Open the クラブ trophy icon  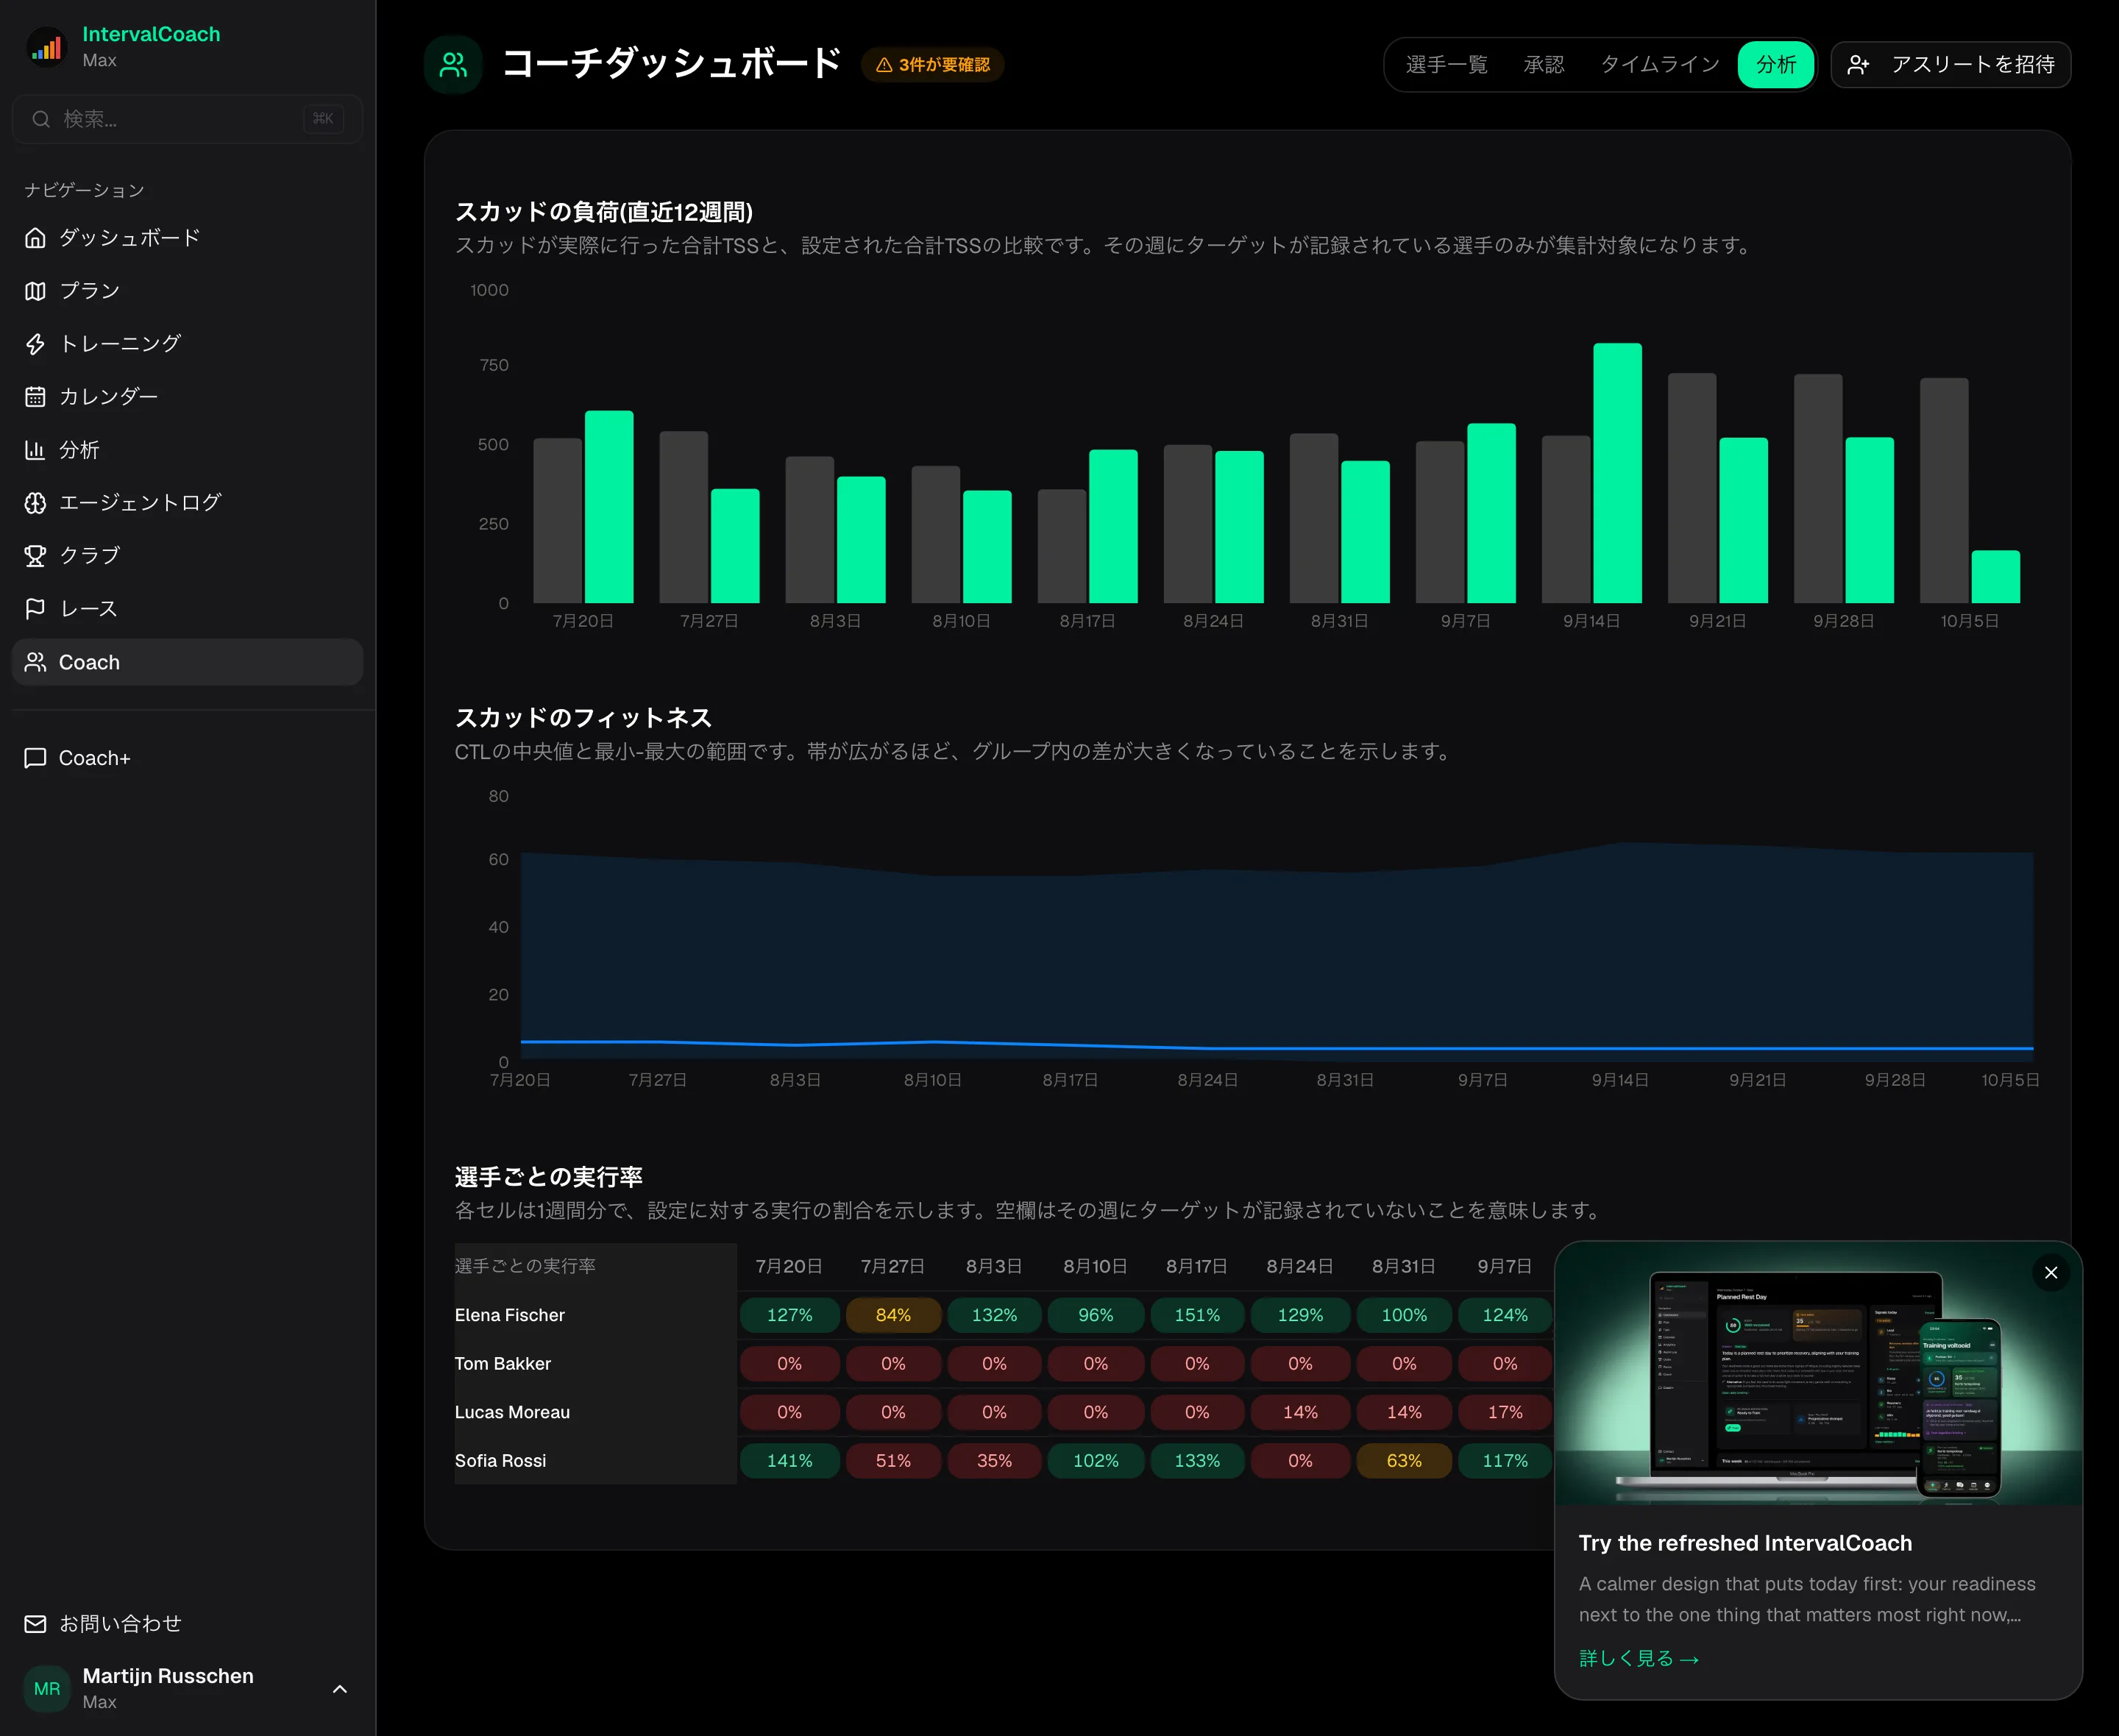35,556
